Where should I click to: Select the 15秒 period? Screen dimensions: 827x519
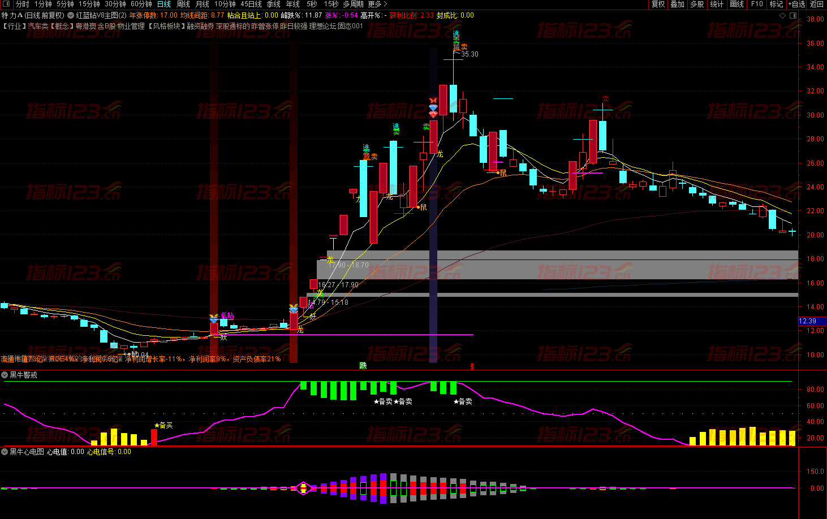(331, 4)
